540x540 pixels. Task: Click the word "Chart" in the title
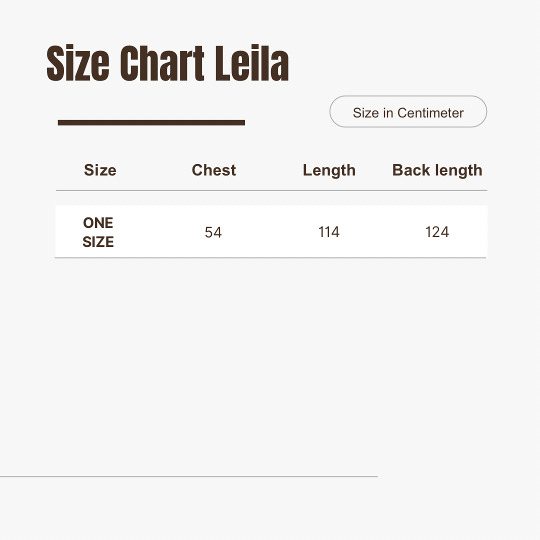162,64
